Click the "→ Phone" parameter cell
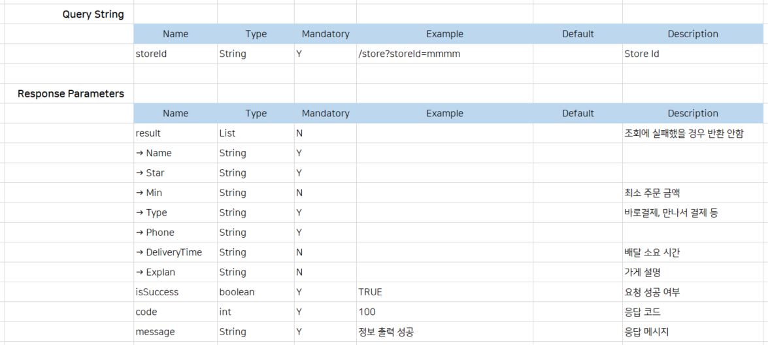The width and height of the screenshot is (768, 345). [155, 233]
